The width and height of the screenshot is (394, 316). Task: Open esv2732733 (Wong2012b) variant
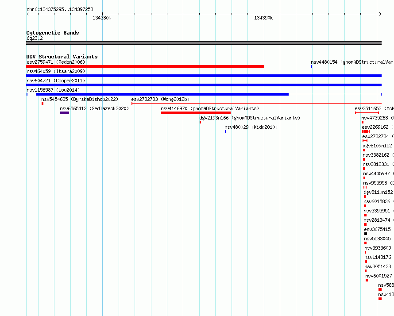pyautogui.click(x=160, y=99)
